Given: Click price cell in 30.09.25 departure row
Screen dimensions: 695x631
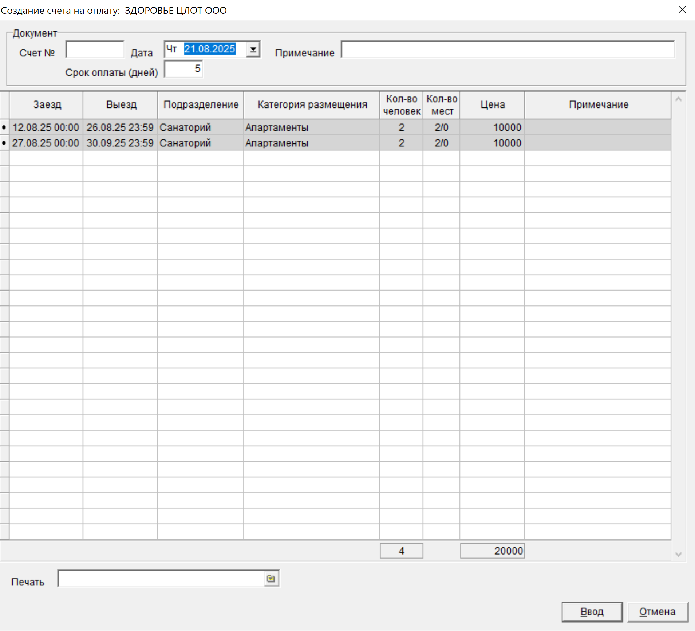Looking at the screenshot, I should point(492,143).
